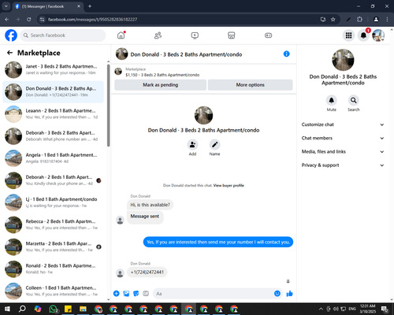Image resolution: width=394 pixels, height=315 pixels.
Task: Click the conversation list scrollbar
Action: point(109,106)
